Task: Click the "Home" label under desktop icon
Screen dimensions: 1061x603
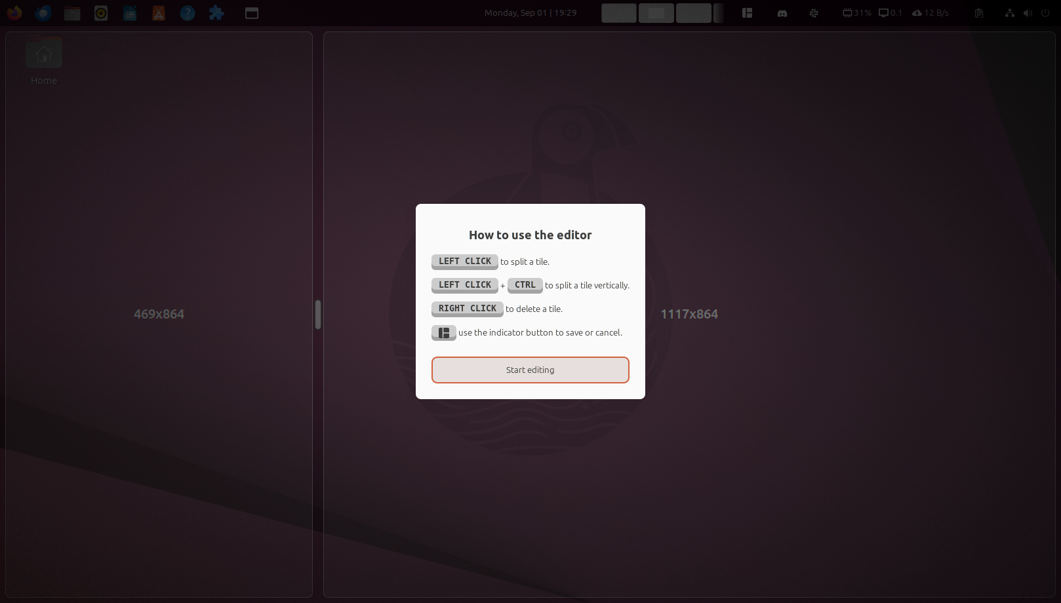Action: pos(44,81)
